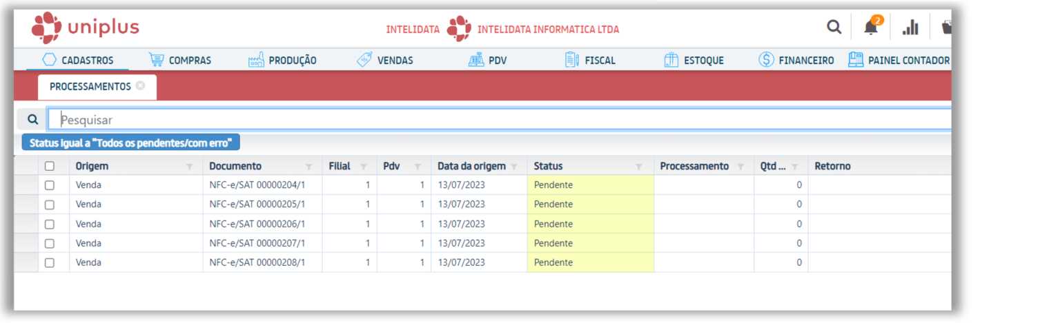Open the Cadastros menu
The width and height of the screenshot is (1060, 323).
[x=77, y=61]
